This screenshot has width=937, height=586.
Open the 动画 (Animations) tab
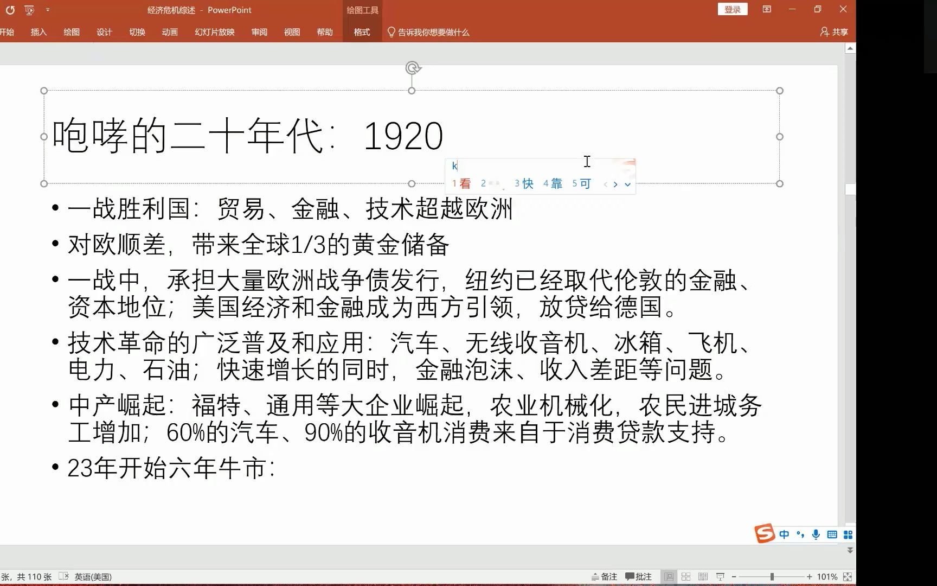(x=170, y=32)
